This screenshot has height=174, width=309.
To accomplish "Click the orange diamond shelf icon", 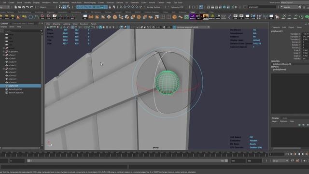I will (x=109, y=17).
